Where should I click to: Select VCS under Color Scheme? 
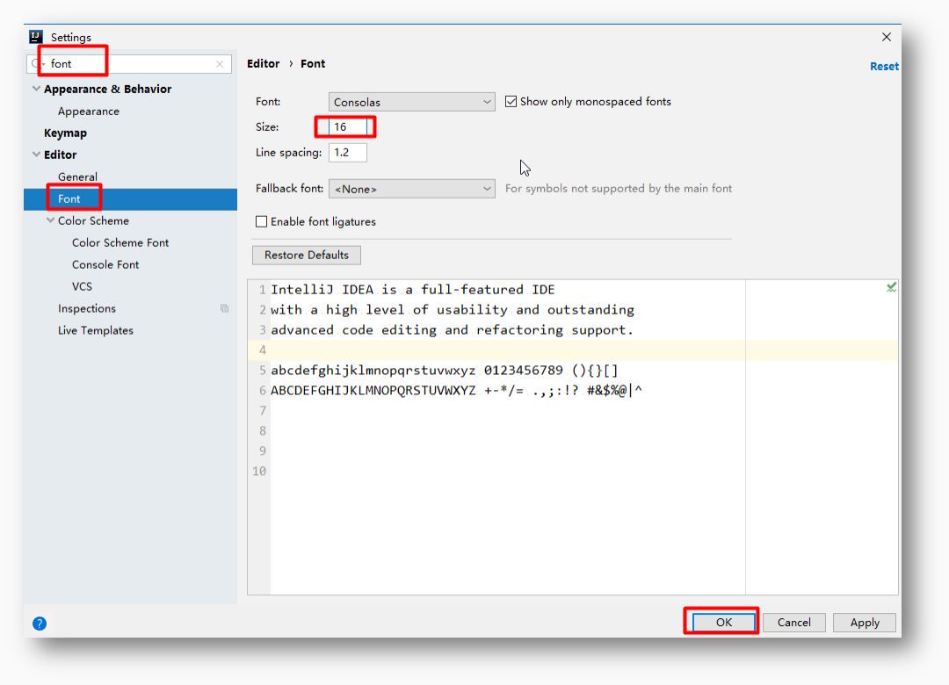[x=83, y=286]
